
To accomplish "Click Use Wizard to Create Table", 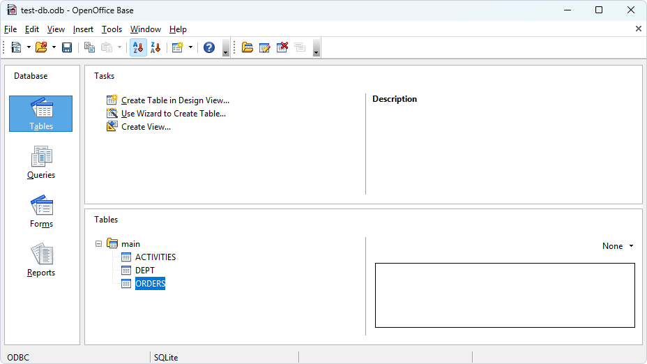I will (x=174, y=114).
